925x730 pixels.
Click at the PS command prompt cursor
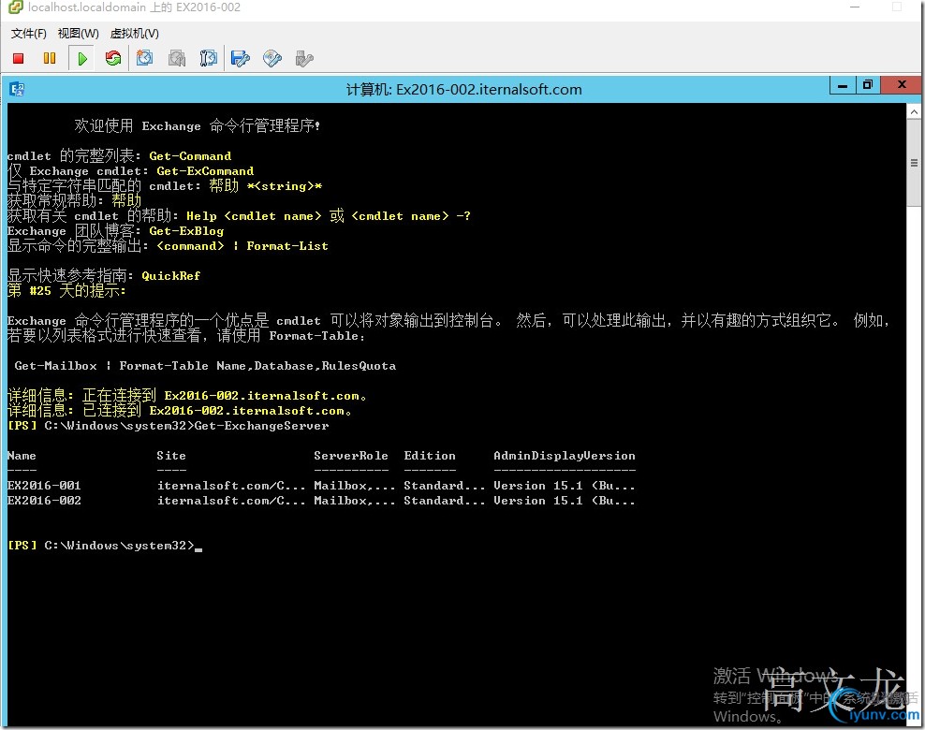pos(198,547)
